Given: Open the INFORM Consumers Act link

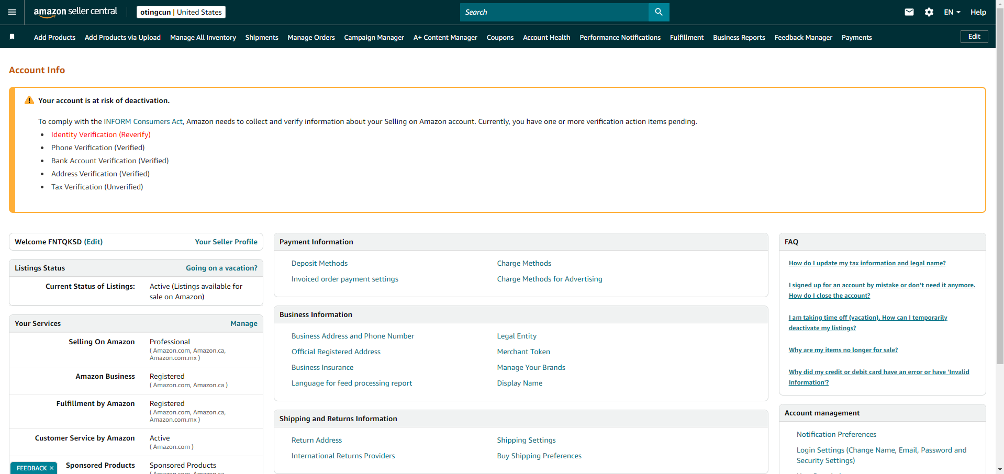Looking at the screenshot, I should [x=143, y=121].
